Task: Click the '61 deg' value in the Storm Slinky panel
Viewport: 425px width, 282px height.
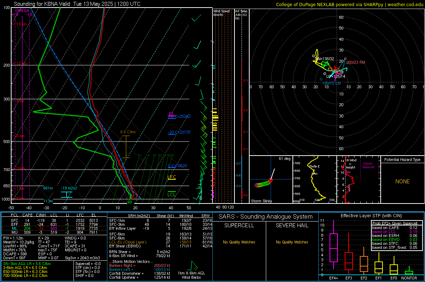Action: tap(285, 158)
